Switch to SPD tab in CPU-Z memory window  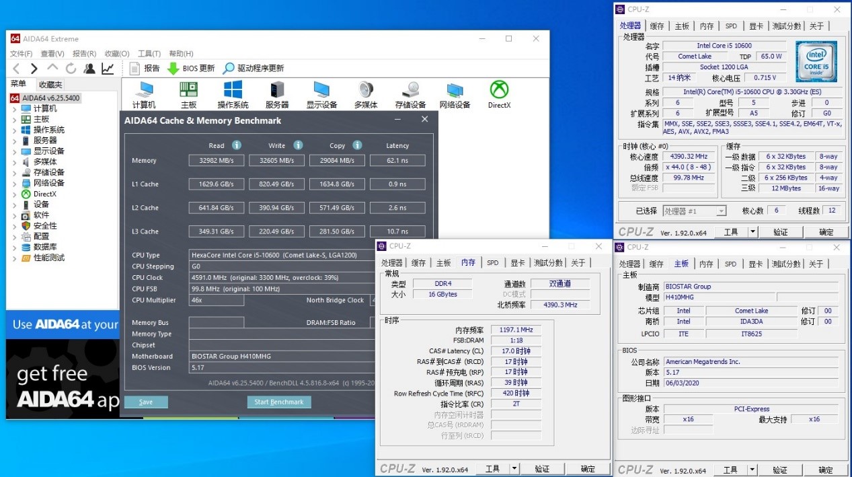pyautogui.click(x=493, y=263)
